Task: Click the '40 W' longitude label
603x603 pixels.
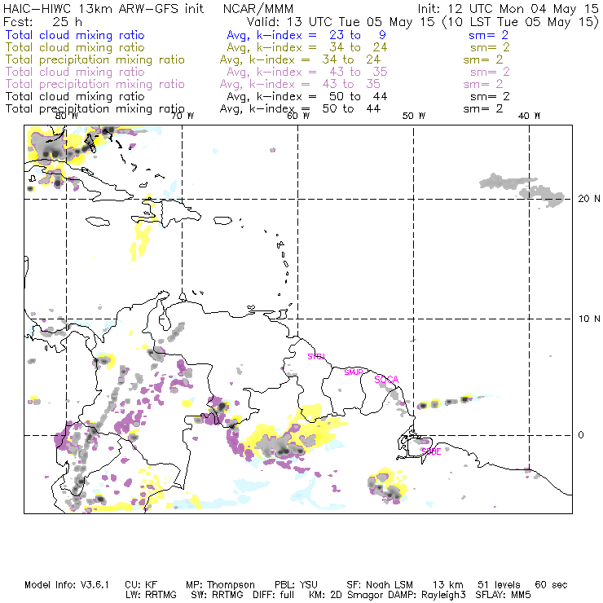Action: tap(529, 116)
